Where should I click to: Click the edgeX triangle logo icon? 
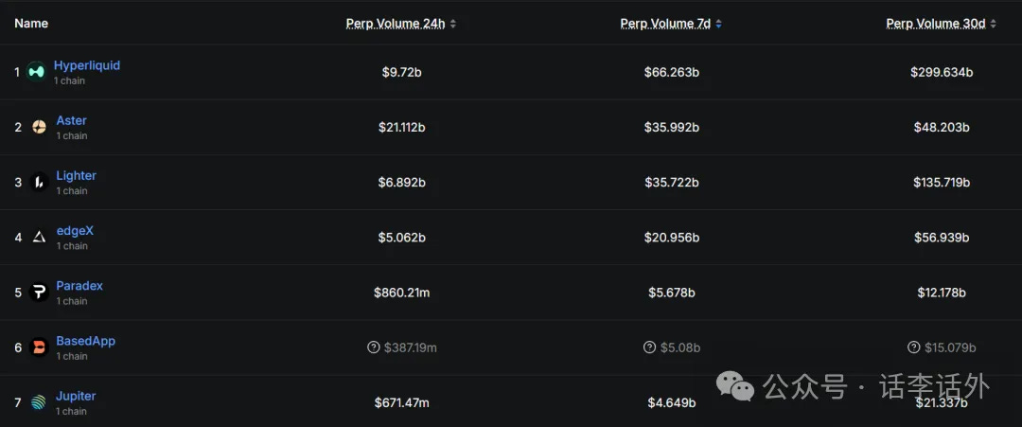pos(39,237)
